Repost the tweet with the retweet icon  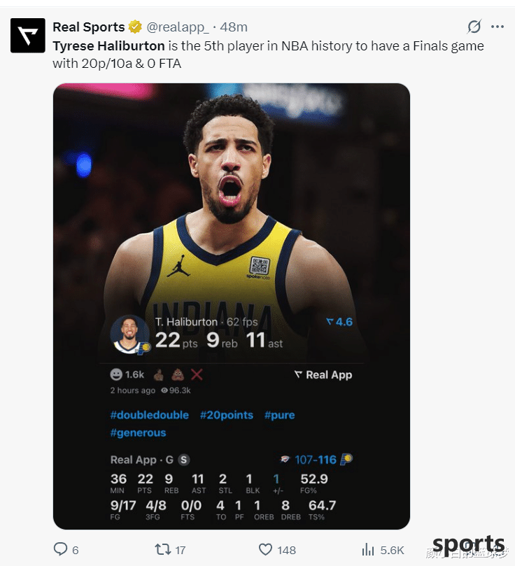pyautogui.click(x=162, y=550)
